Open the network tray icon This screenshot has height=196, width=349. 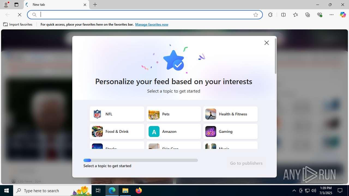tap(307, 191)
